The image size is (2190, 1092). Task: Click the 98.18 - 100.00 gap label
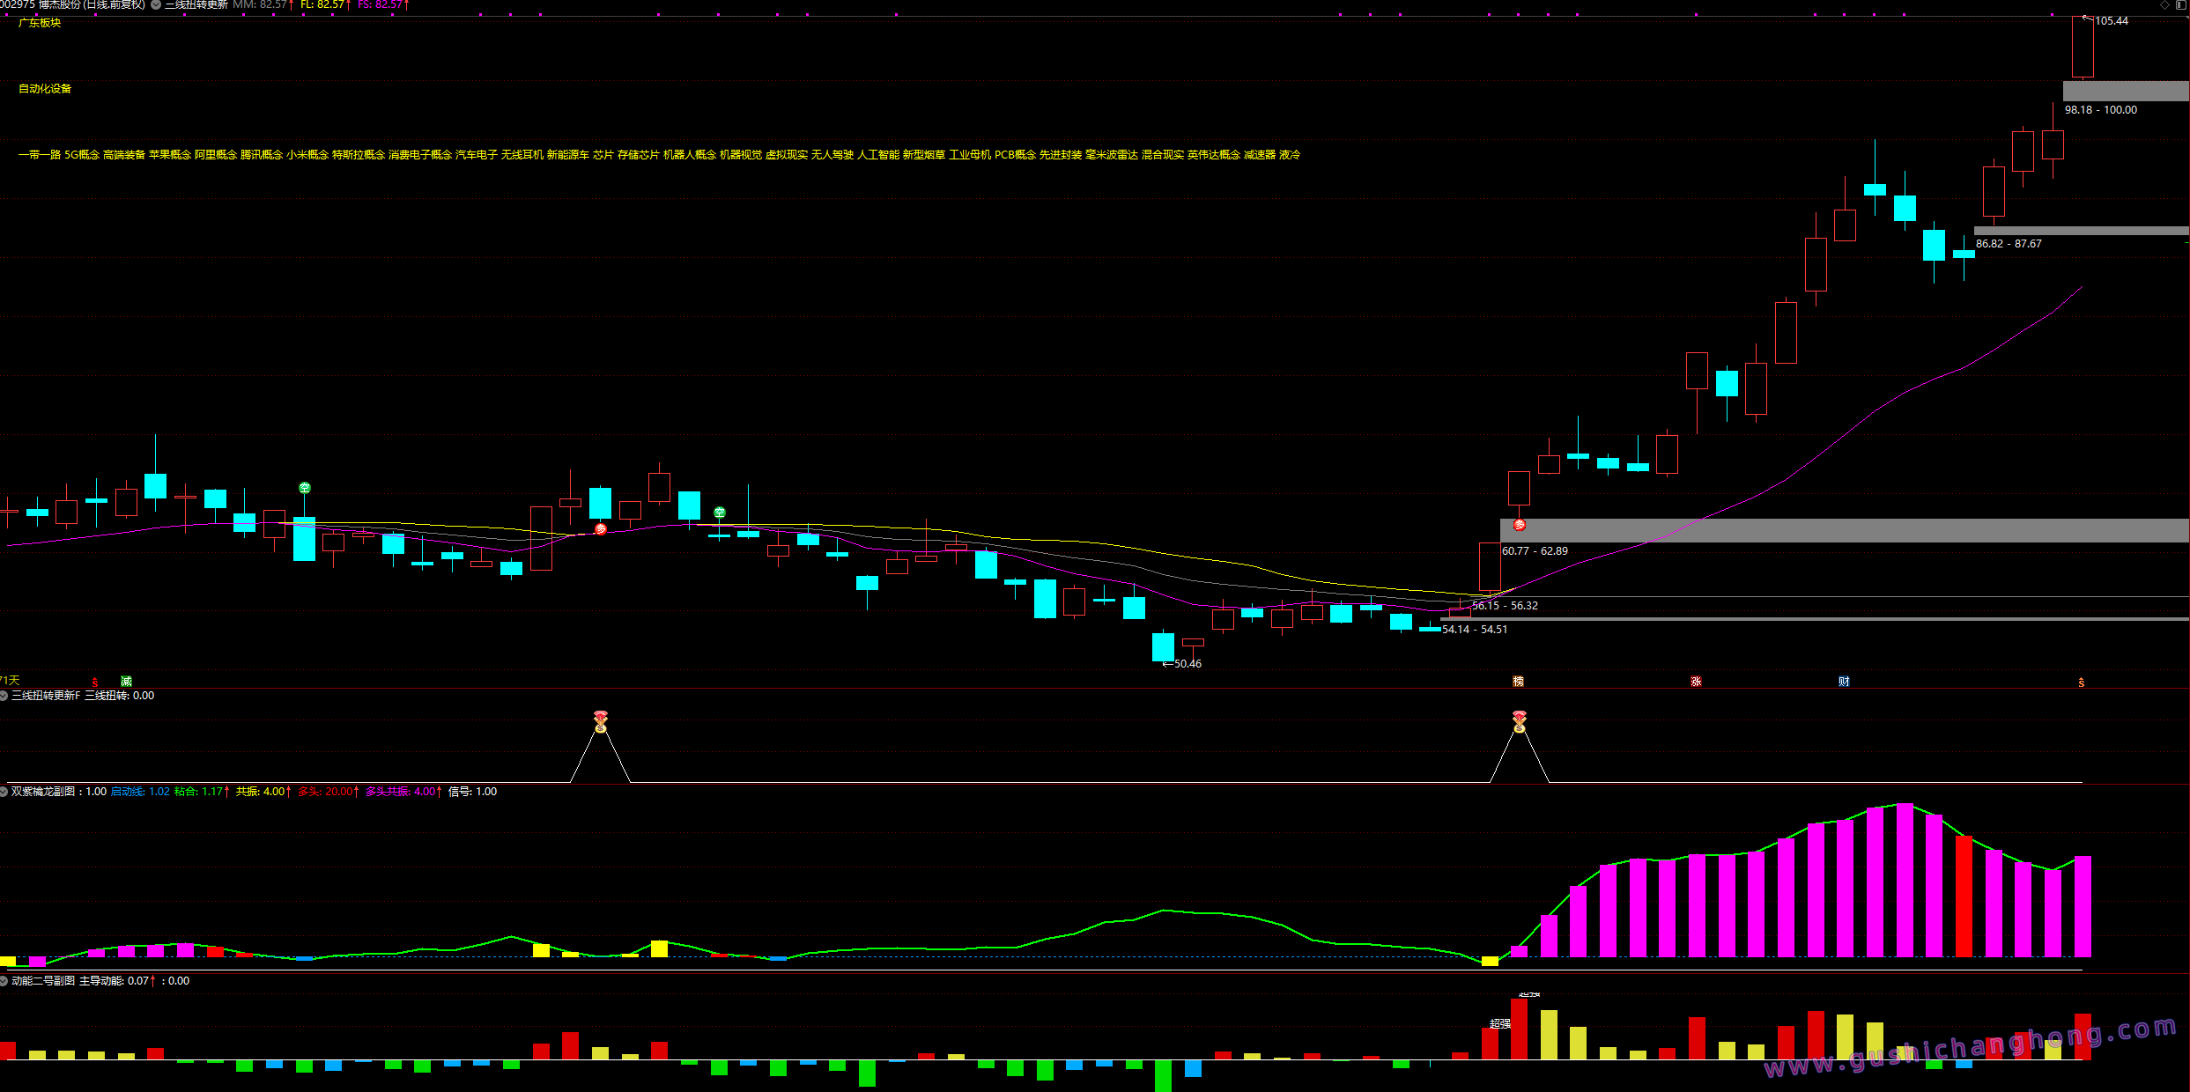point(2101,110)
